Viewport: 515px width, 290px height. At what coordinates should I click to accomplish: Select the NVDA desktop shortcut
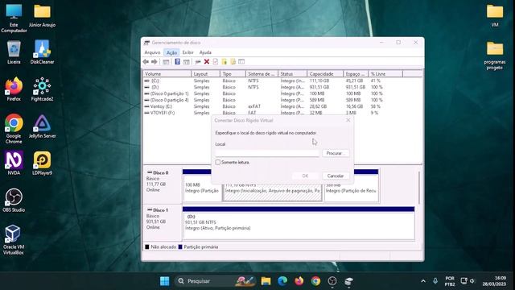tap(14, 163)
